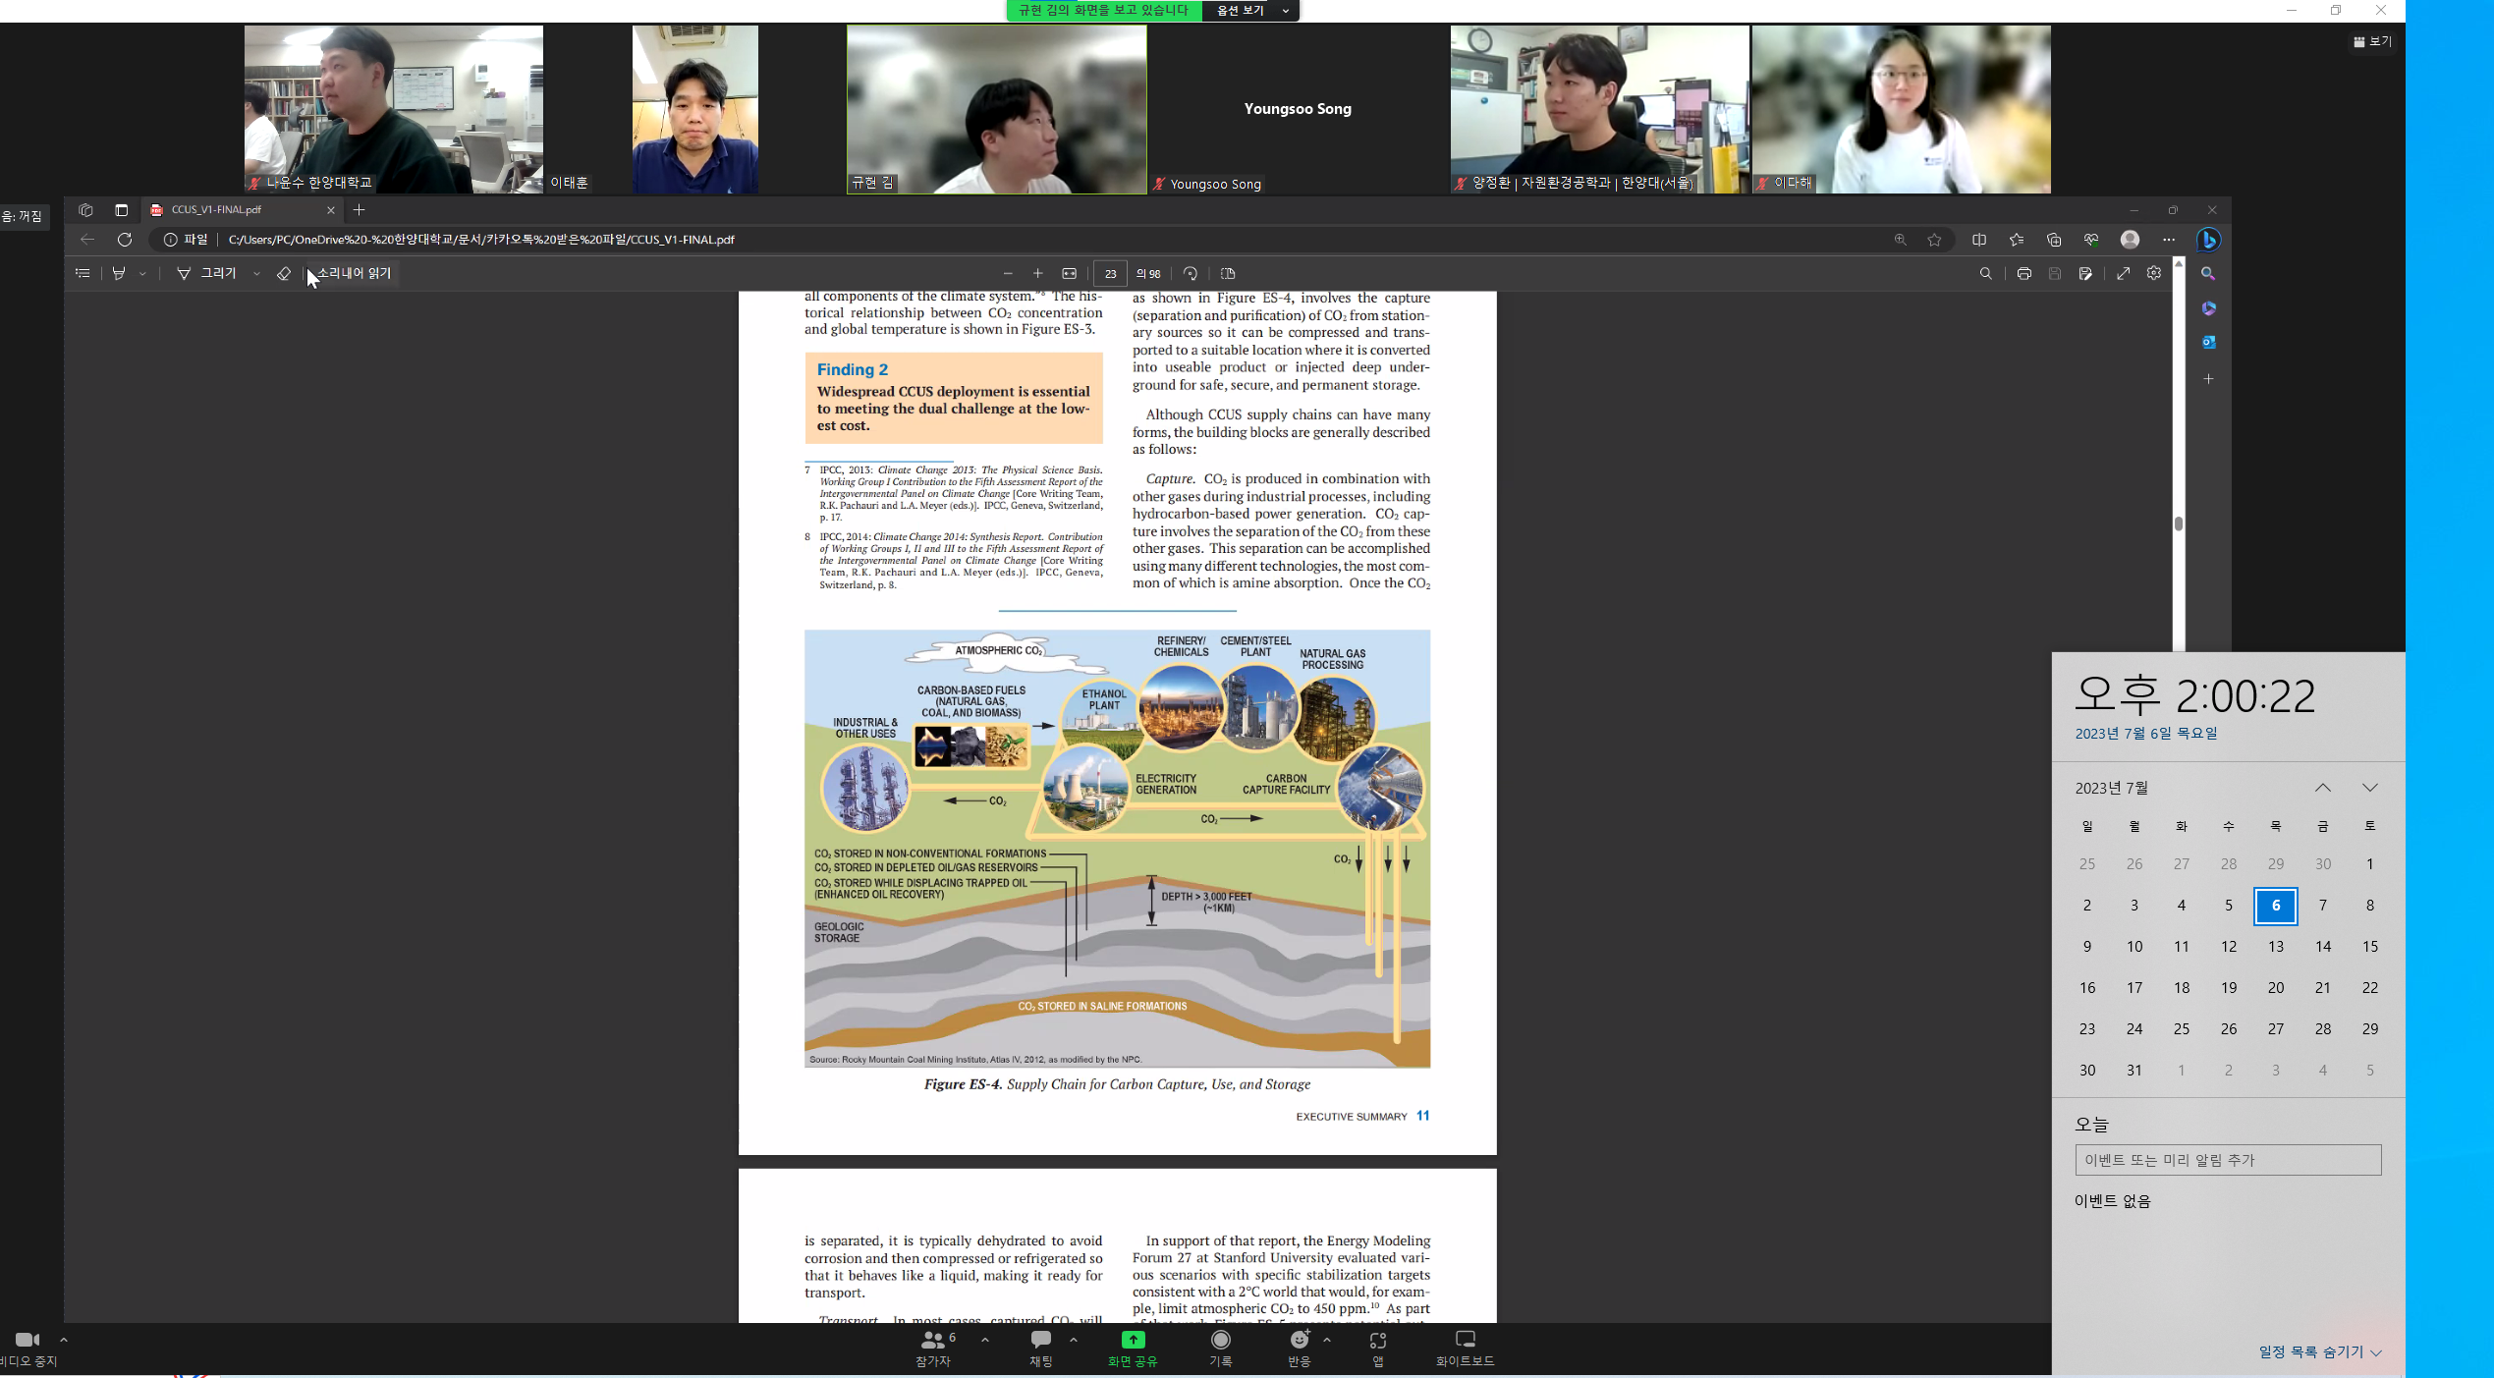This screenshot has width=2494, height=1378.
Task: Select July 14 in the calendar
Action: (2322, 946)
